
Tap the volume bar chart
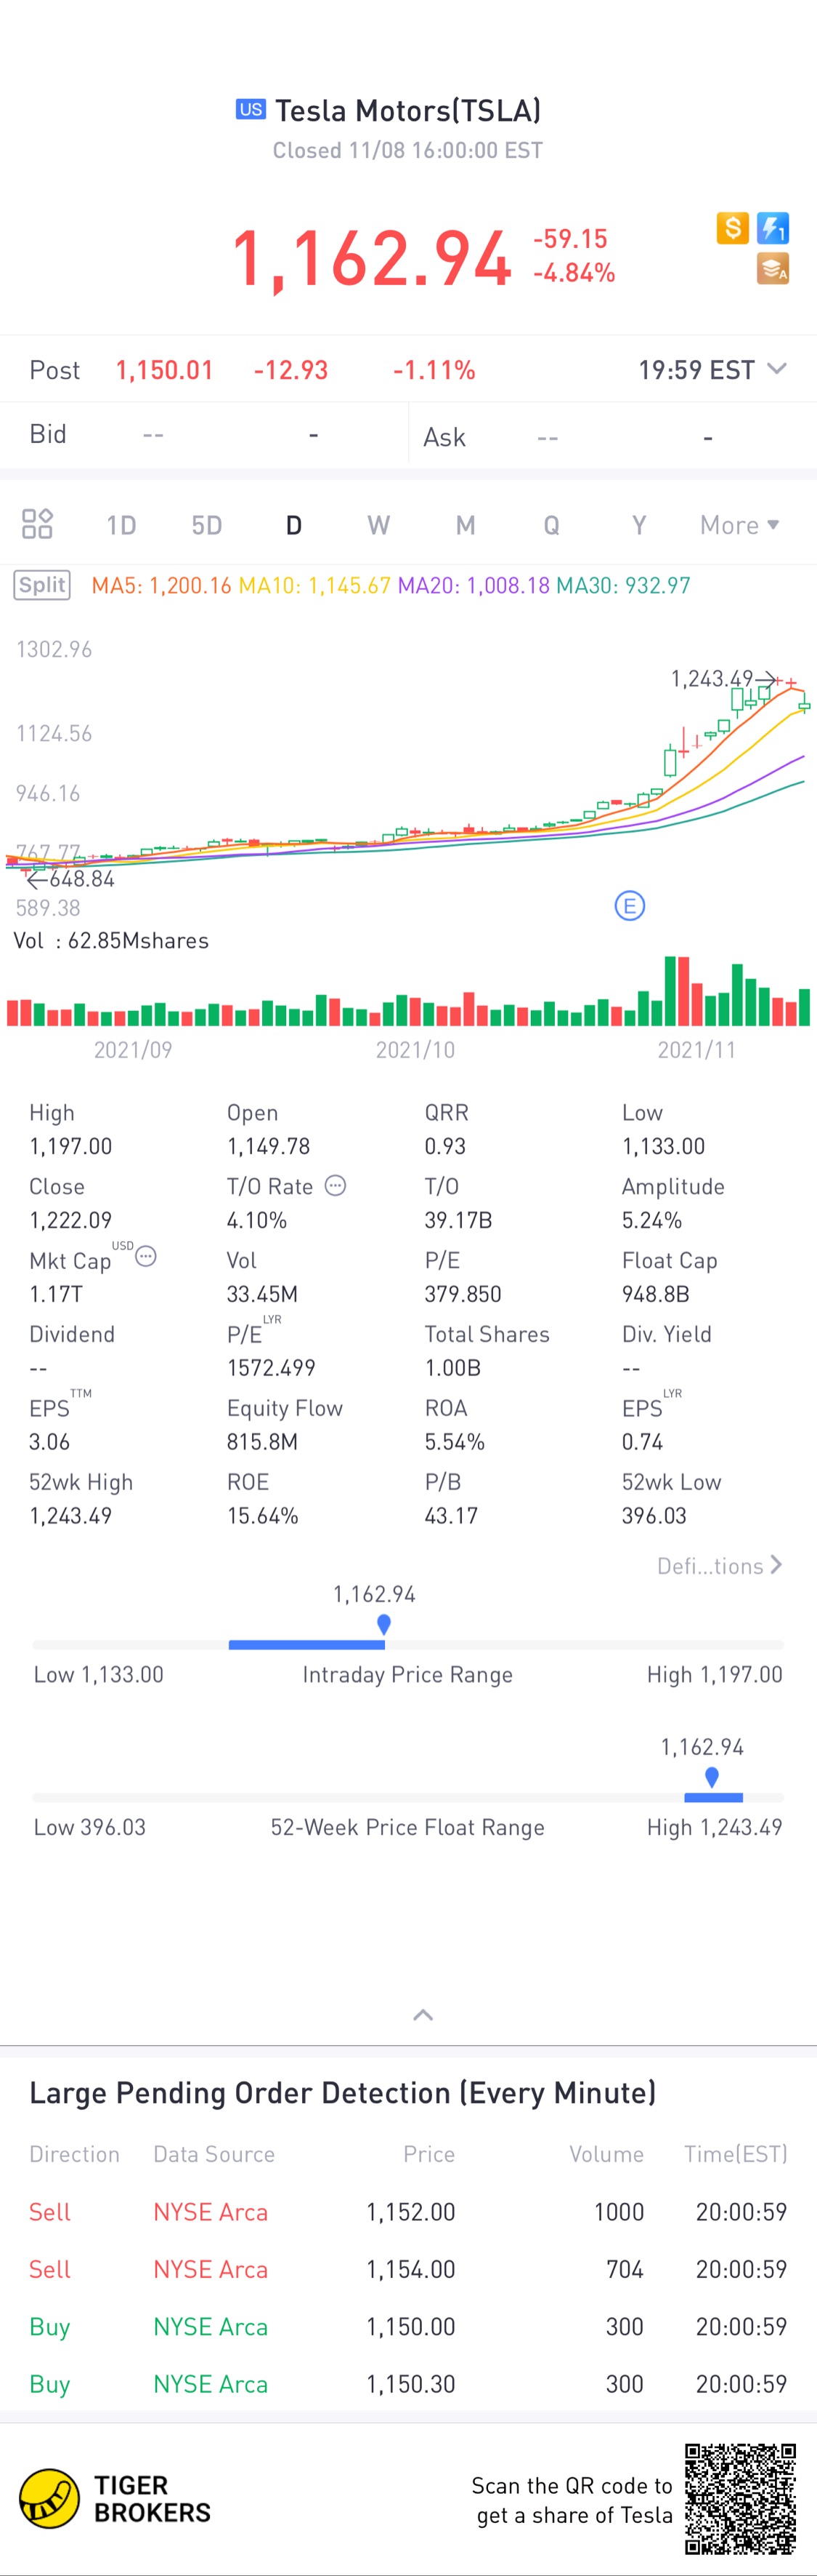(408, 991)
